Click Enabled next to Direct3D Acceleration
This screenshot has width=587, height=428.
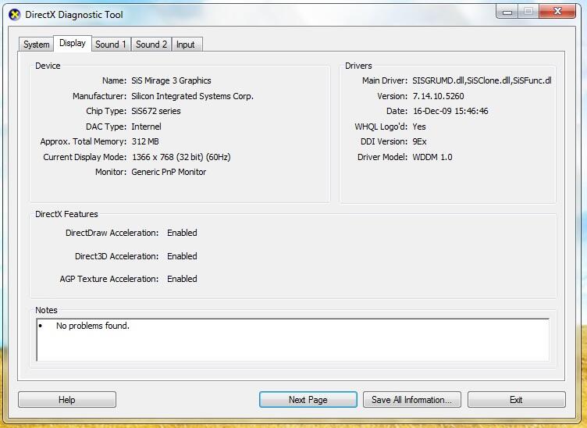[182, 256]
